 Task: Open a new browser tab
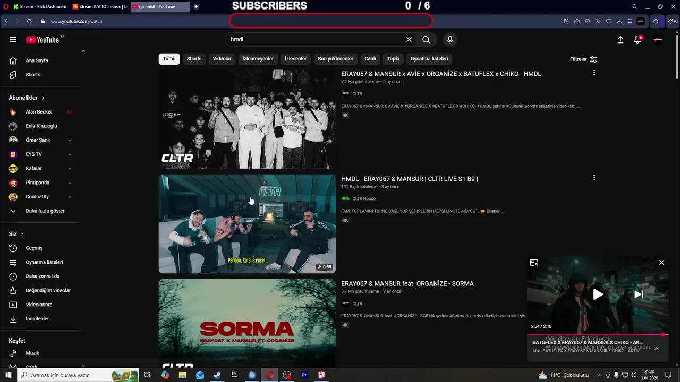tap(196, 7)
